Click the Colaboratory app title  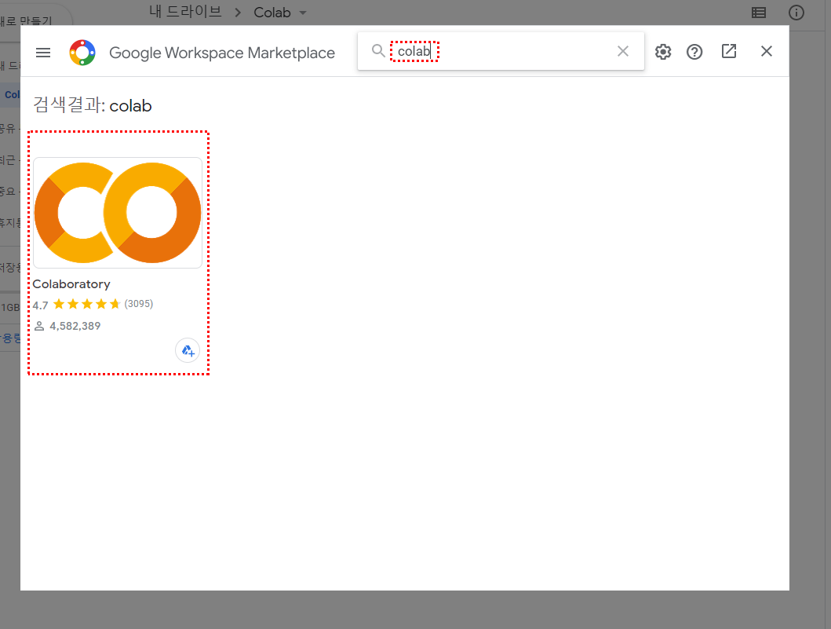pos(71,283)
